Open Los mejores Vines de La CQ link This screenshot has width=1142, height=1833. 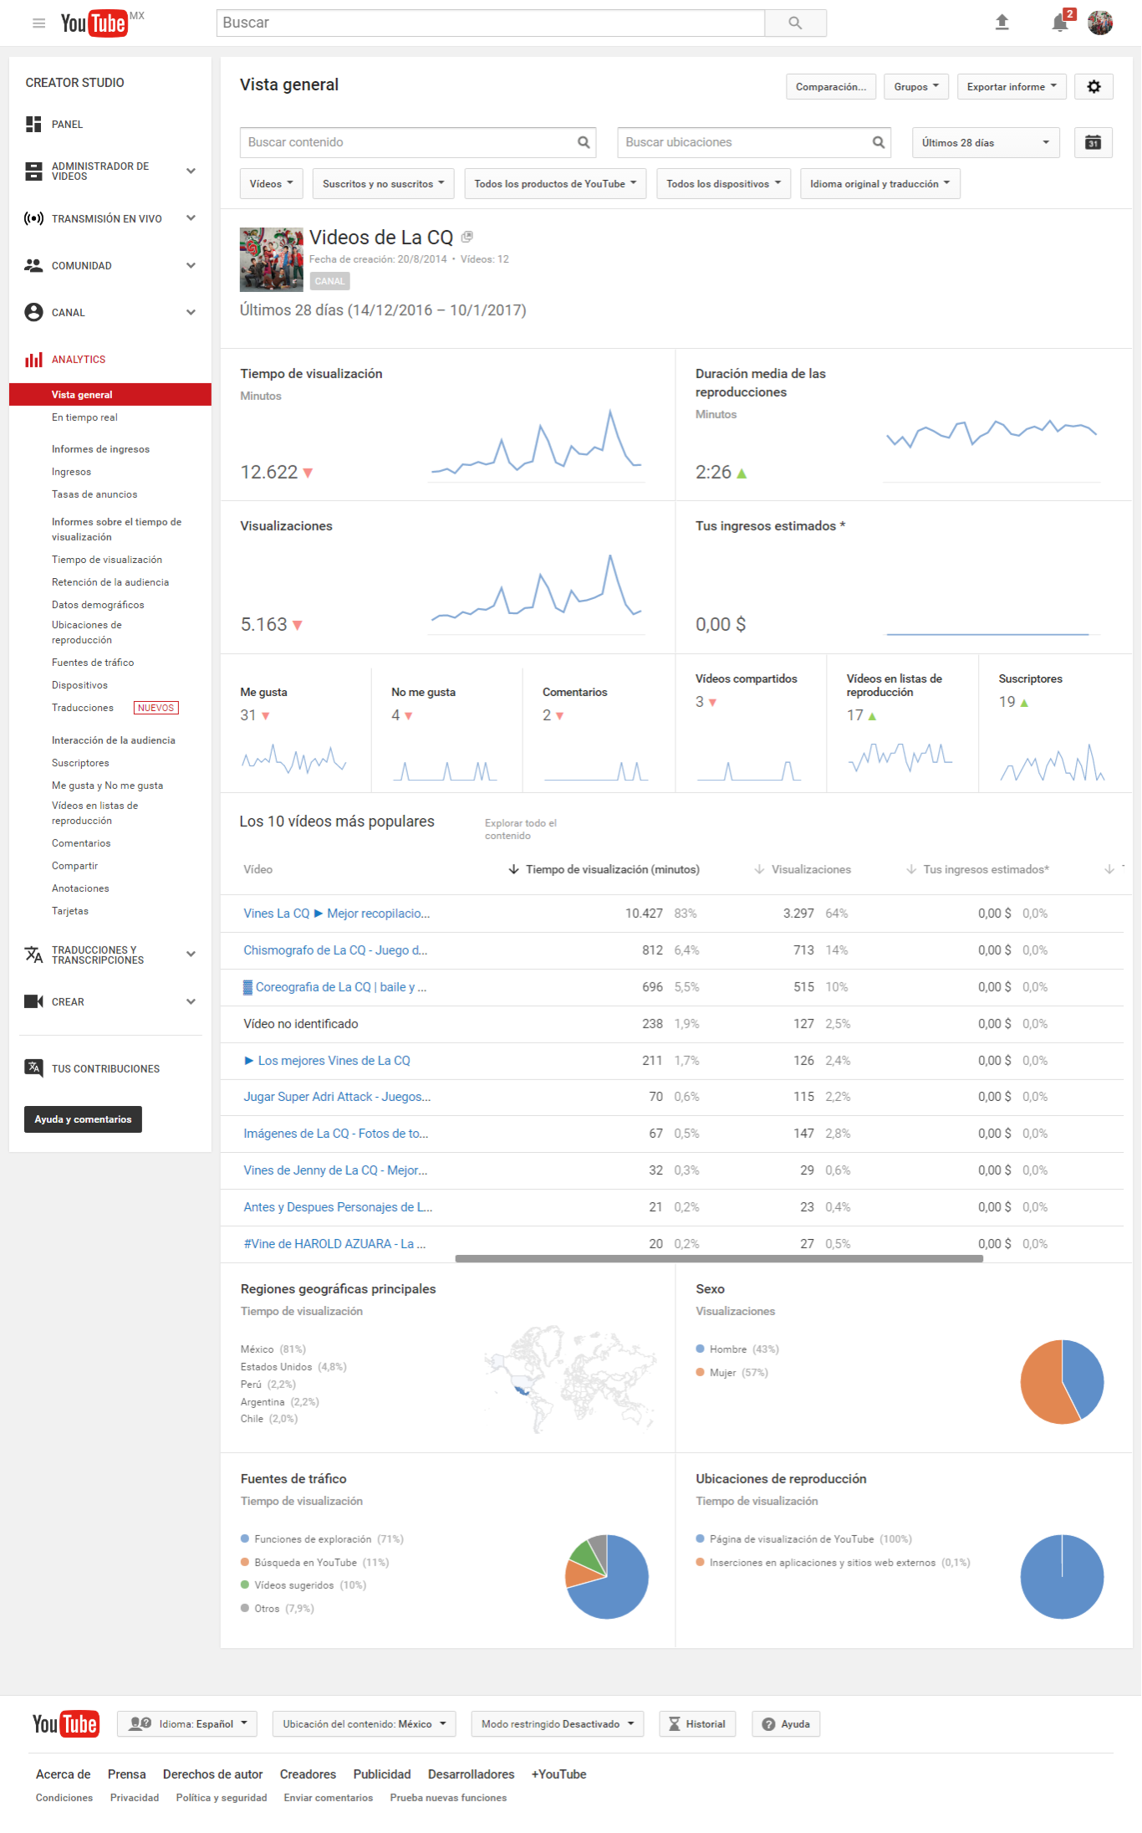point(327,1061)
